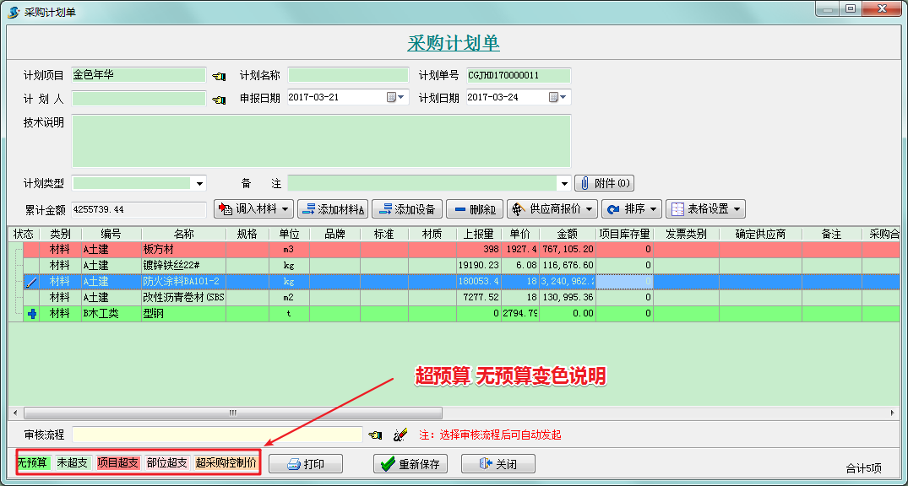Click the 附件(0) attachment button

[x=605, y=183]
